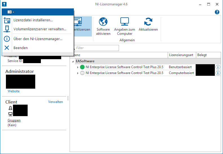Screen dimensions: 223x154
Task: Select the highlighted Serverlizenzen toolbar button
Action: (x=83, y=26)
